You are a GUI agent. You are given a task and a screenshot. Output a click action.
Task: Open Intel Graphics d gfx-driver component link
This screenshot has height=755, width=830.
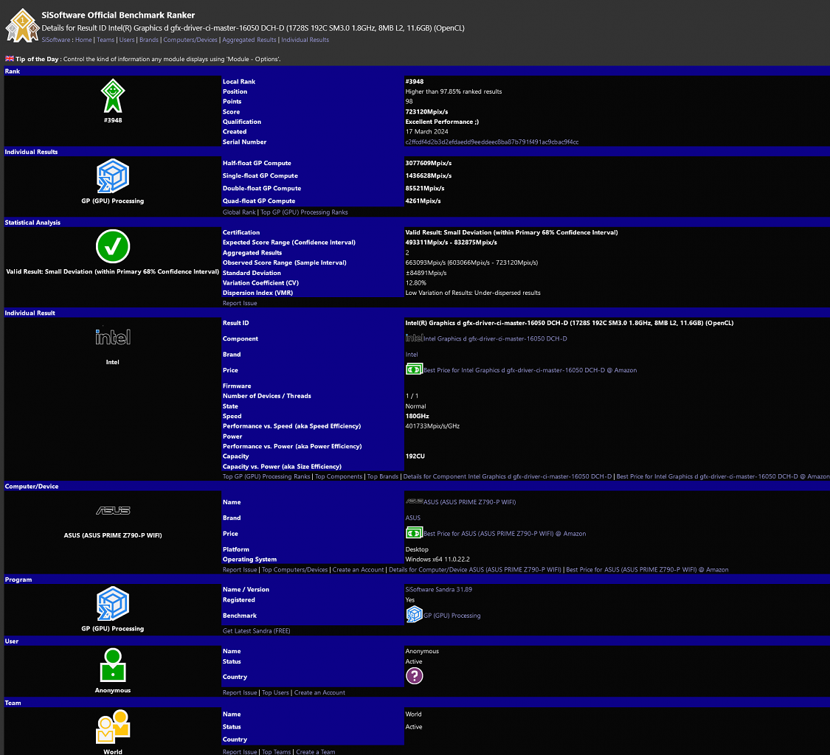495,338
